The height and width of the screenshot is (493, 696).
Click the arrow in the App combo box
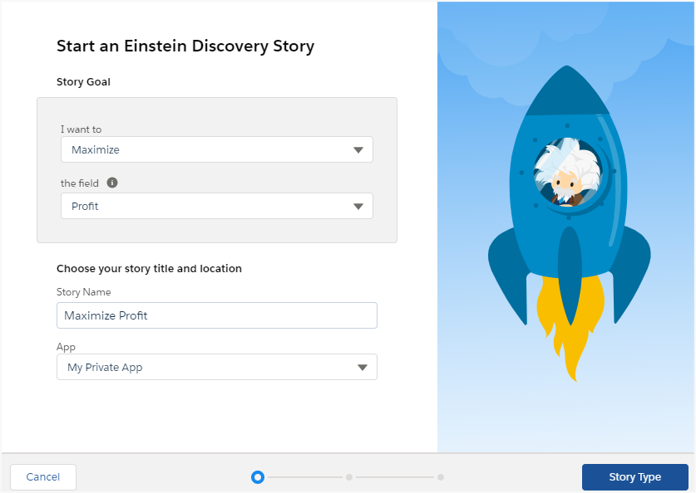pos(363,368)
